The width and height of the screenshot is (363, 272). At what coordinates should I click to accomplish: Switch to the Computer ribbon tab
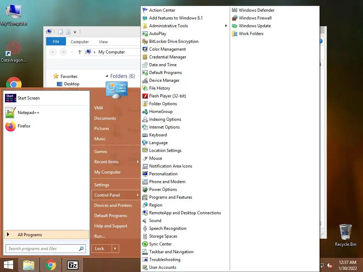tap(80, 42)
